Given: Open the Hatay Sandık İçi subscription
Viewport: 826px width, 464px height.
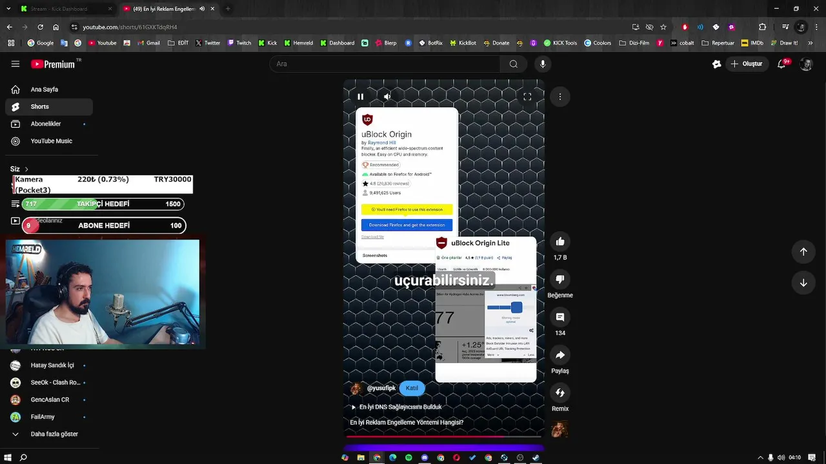Looking at the screenshot, I should tap(49, 365).
